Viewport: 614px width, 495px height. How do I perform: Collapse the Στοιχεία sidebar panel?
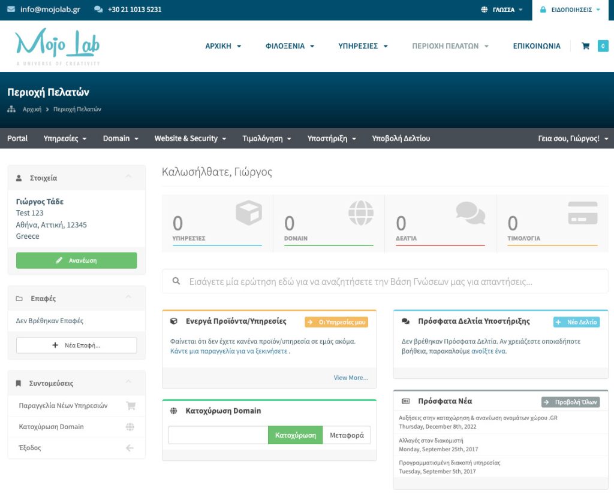pyautogui.click(x=128, y=177)
